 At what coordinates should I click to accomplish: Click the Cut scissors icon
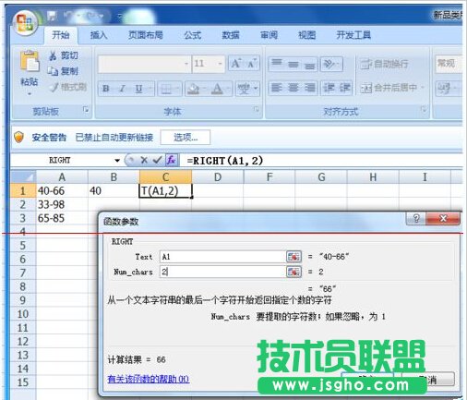[x=53, y=55]
